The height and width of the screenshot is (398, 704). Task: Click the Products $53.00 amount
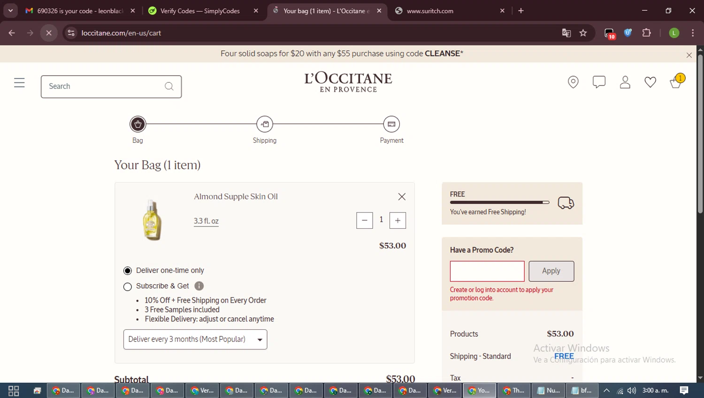(x=560, y=334)
